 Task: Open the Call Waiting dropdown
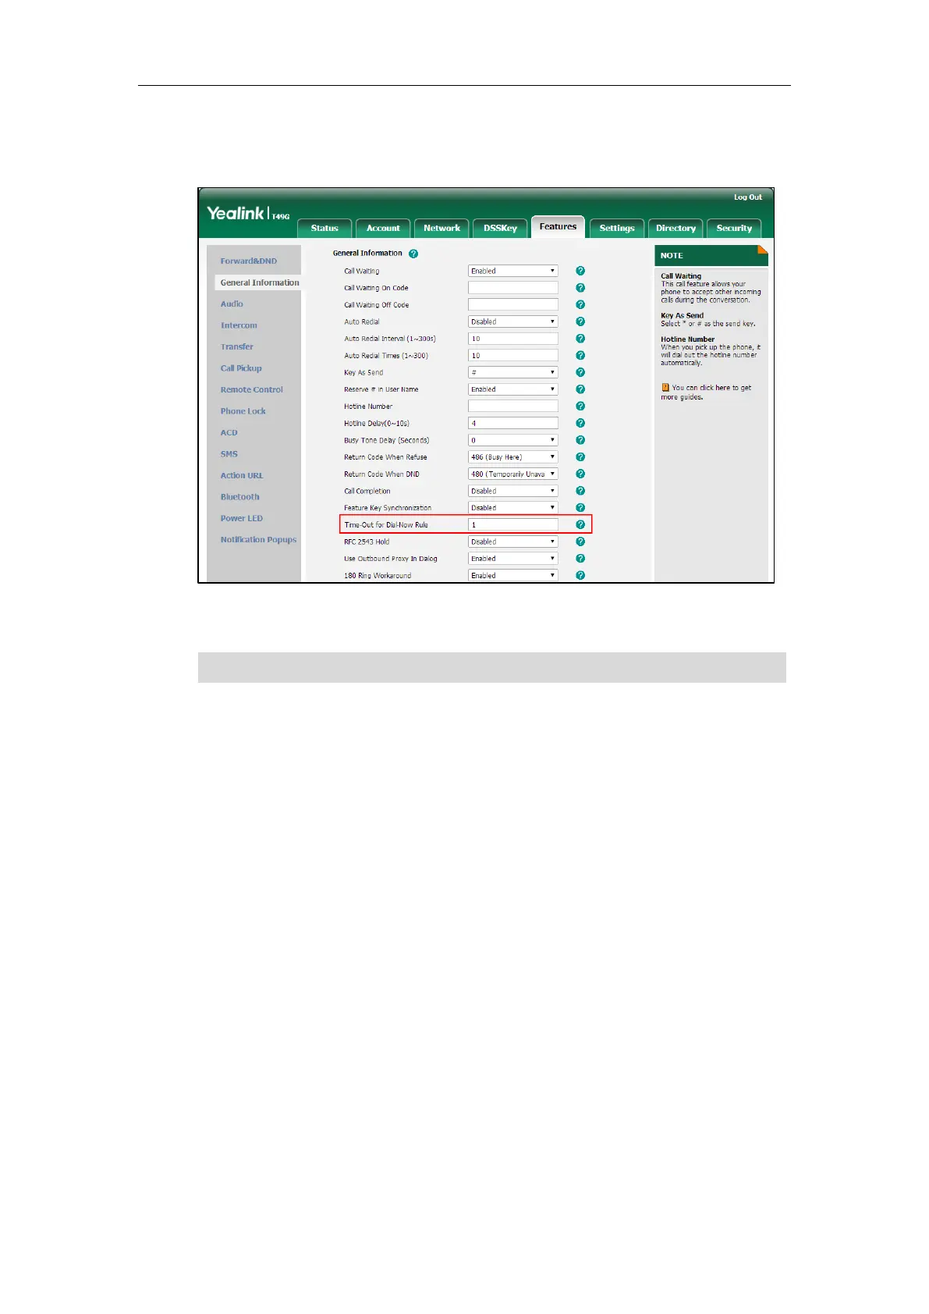click(513, 271)
